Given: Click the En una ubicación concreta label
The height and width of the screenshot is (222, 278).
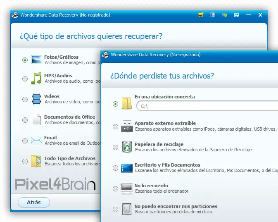Looking at the screenshot, I should pos(164,97).
